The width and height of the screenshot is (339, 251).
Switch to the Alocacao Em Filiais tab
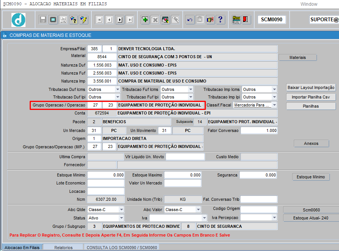point(22,247)
